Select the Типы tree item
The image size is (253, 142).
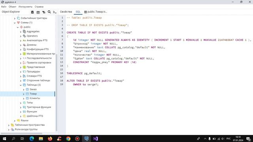(30, 103)
